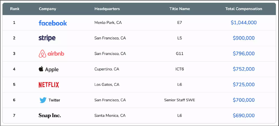Screen dimensions: 279x126
Task: Select the Apple logo
Action: pos(49,69)
